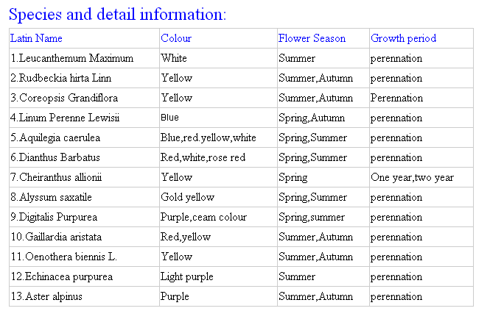Select the Leucanthemum Maximum cell
Viewport: 490px width, 311px height.
(x=72, y=58)
